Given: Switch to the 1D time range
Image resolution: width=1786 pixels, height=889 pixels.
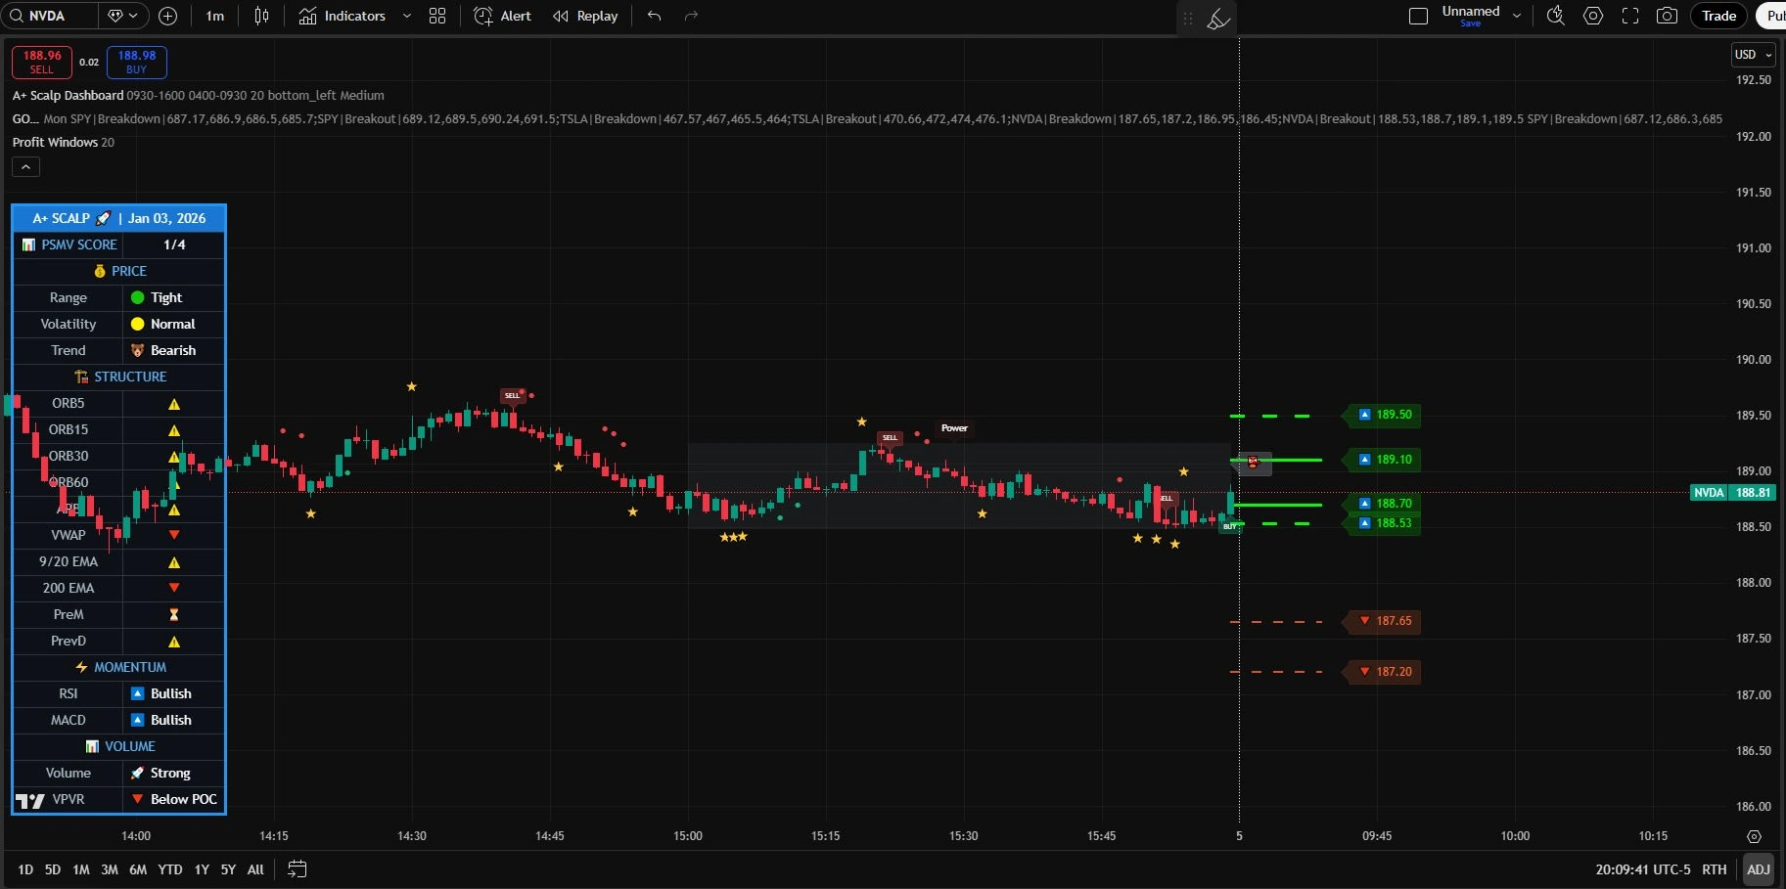Looking at the screenshot, I should pos(25,869).
